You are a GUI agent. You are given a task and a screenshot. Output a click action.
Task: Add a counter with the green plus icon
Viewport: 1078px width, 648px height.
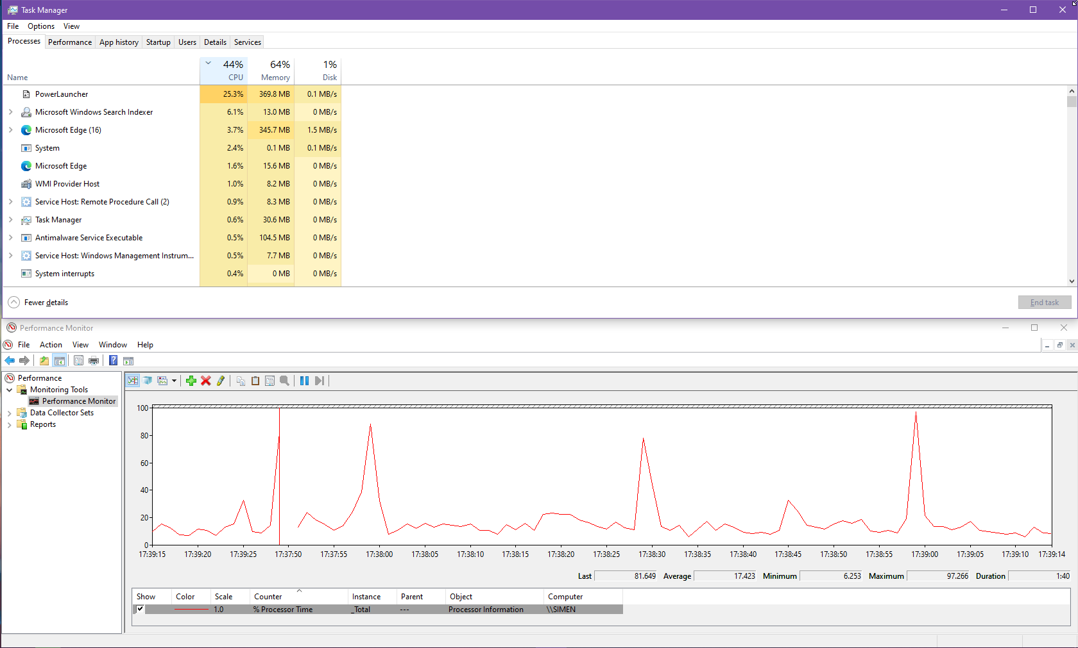[x=191, y=381]
